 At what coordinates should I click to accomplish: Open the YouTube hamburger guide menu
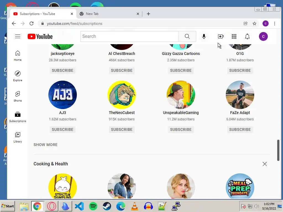tap(18, 36)
